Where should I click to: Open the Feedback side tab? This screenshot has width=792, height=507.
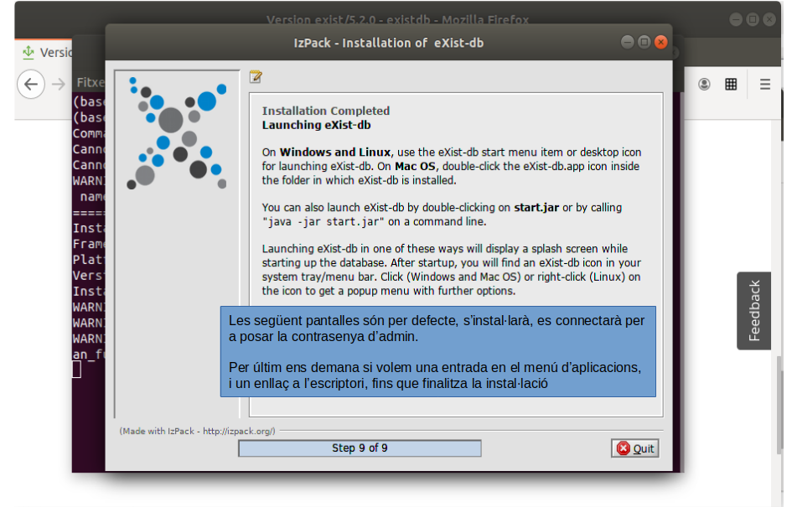753,311
